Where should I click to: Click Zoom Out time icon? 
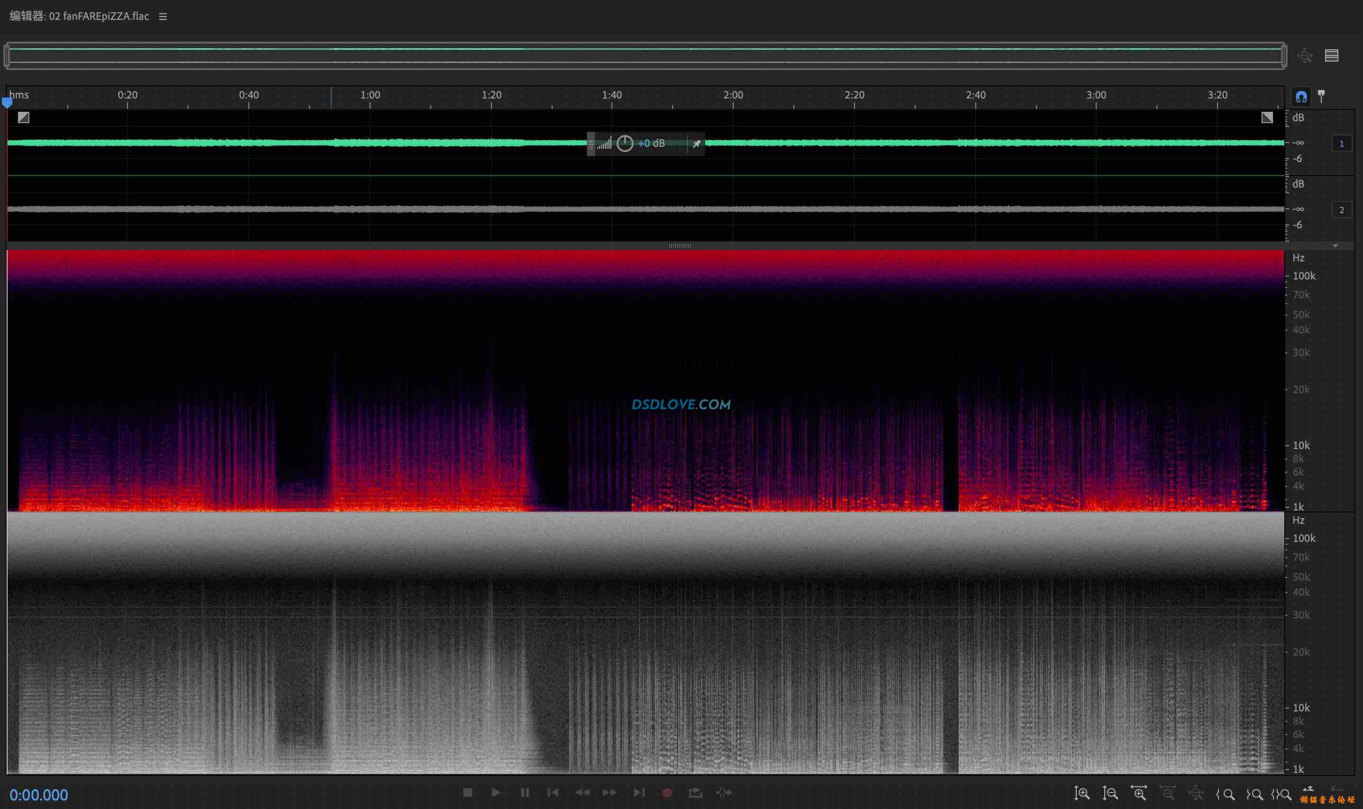[x=1167, y=794]
